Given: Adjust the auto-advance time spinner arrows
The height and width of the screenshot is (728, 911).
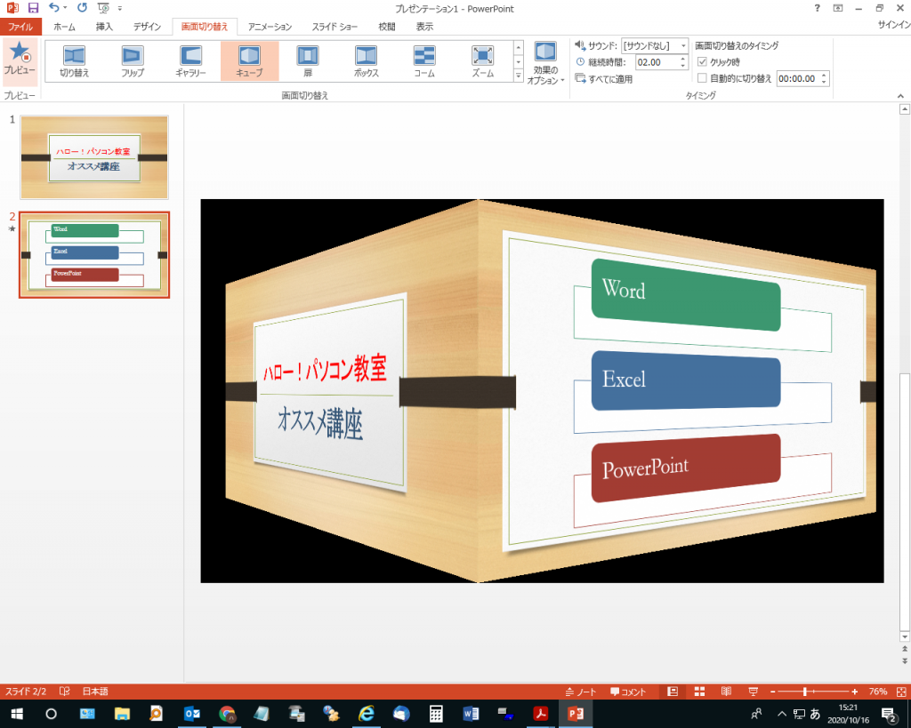Looking at the screenshot, I should (824, 78).
